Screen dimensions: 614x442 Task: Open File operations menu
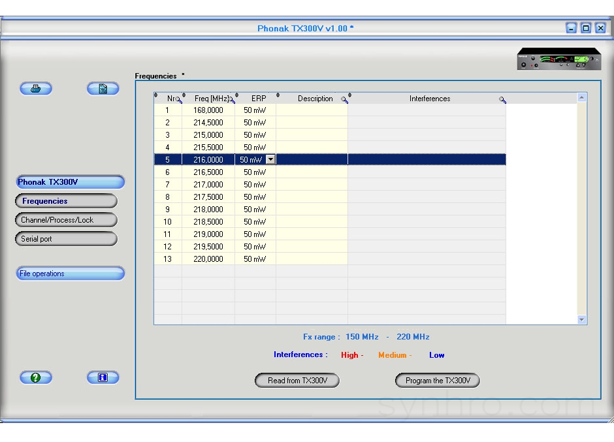click(70, 274)
